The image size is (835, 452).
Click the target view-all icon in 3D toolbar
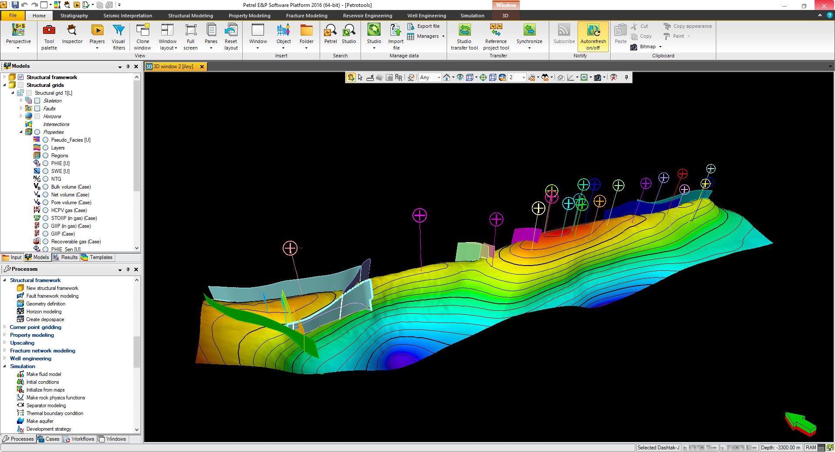[483, 77]
